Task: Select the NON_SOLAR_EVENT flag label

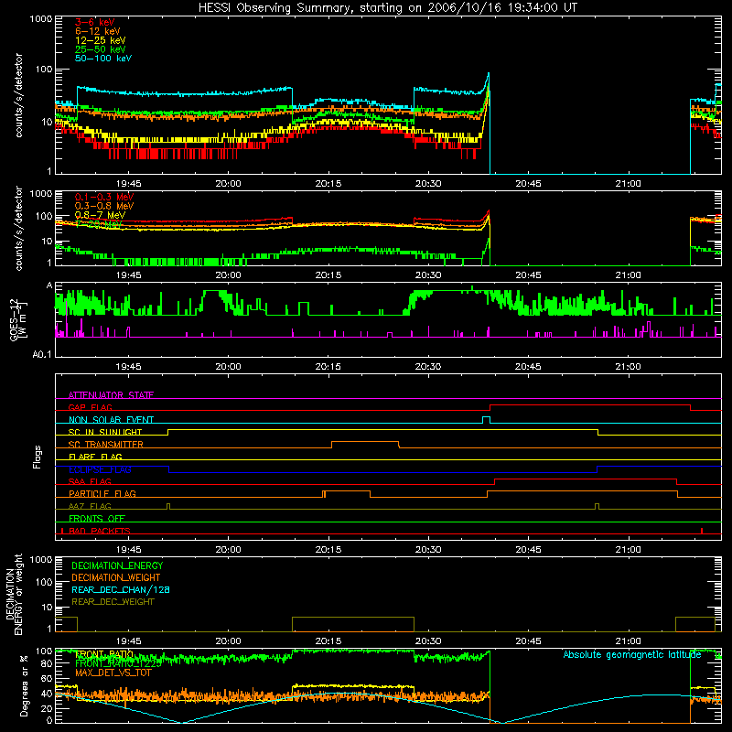Action: (x=111, y=420)
